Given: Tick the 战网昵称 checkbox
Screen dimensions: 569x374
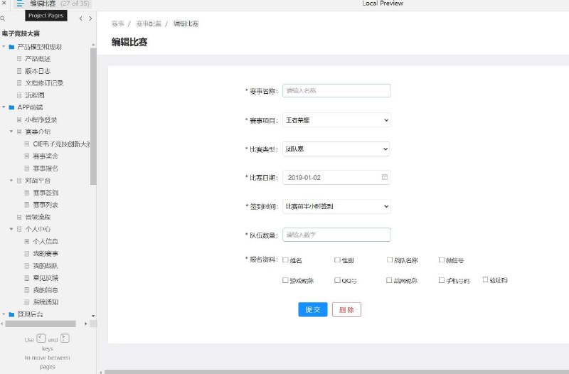Looking at the screenshot, I should pos(389,280).
